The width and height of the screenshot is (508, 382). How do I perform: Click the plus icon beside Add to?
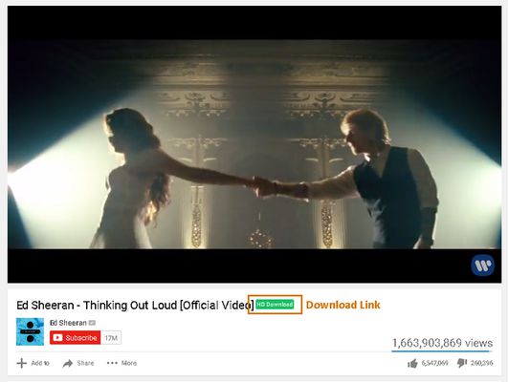[x=22, y=363]
